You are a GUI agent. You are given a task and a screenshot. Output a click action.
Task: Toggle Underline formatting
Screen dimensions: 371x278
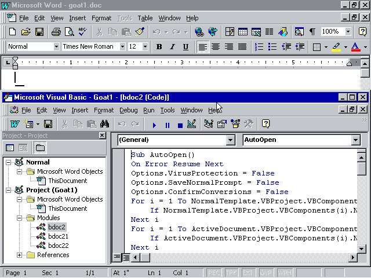pyautogui.click(x=185, y=47)
